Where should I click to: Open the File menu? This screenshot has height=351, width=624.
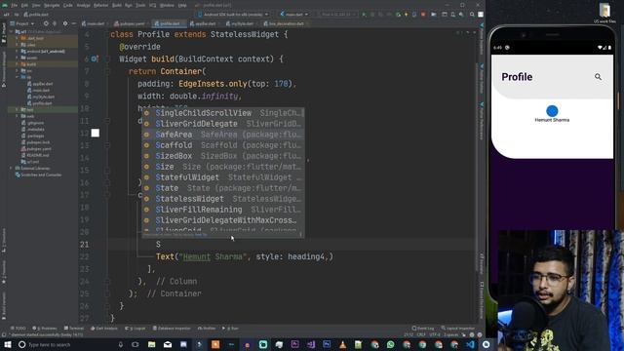14,5
